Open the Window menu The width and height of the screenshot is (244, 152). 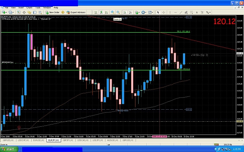(47, 8)
